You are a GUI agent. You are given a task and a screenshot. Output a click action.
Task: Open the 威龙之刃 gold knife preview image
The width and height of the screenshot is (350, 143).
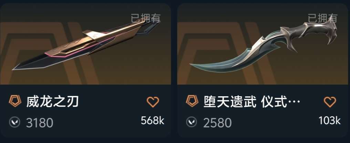[x=85, y=44]
